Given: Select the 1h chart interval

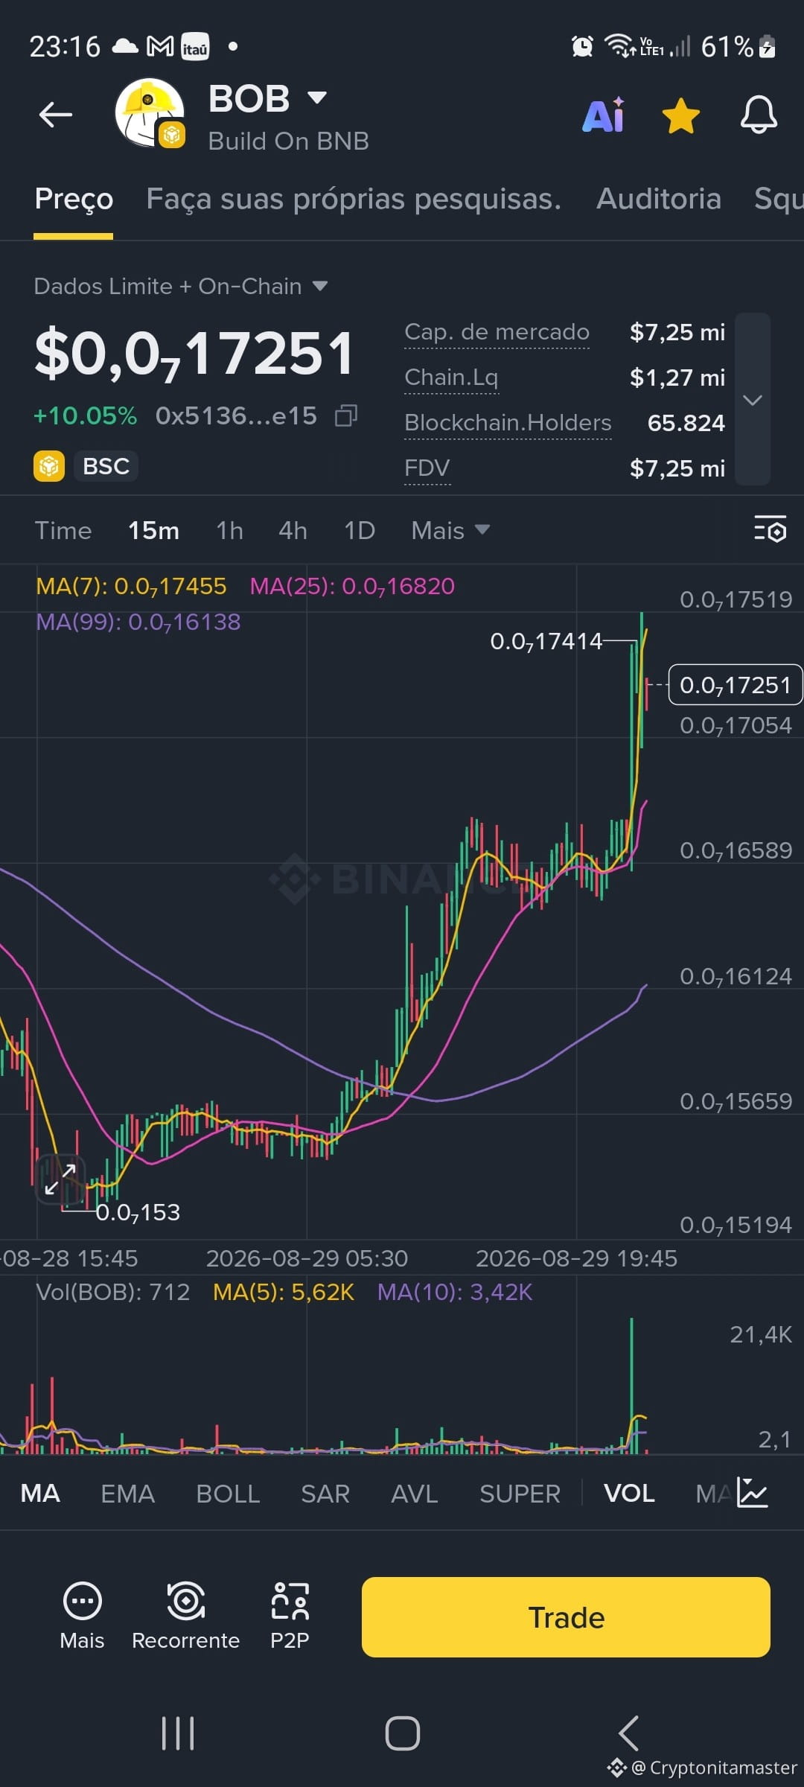Looking at the screenshot, I should [x=229, y=531].
